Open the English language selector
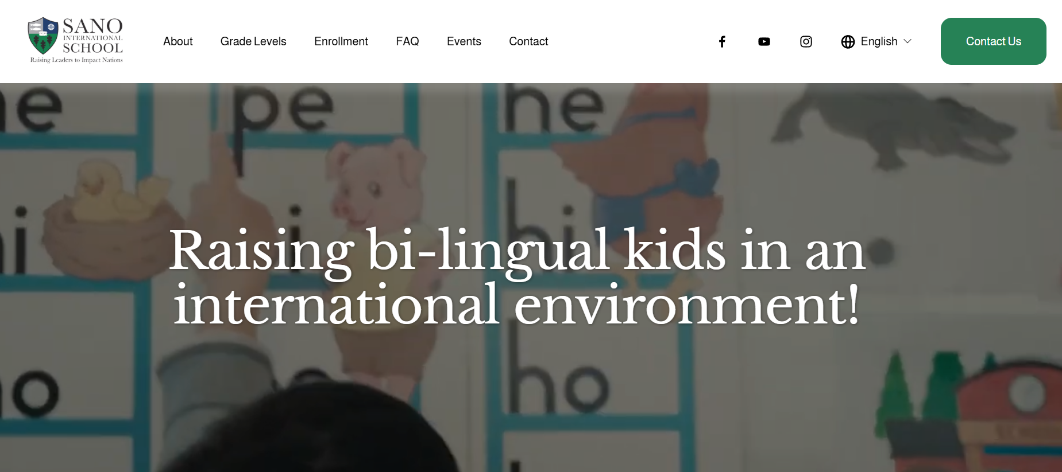 [x=879, y=41]
